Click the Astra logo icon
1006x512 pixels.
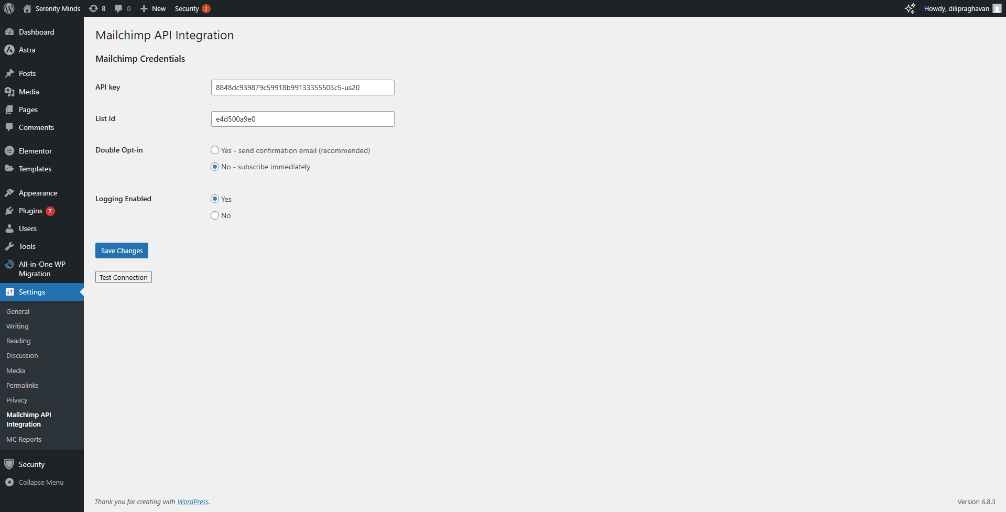tap(9, 50)
